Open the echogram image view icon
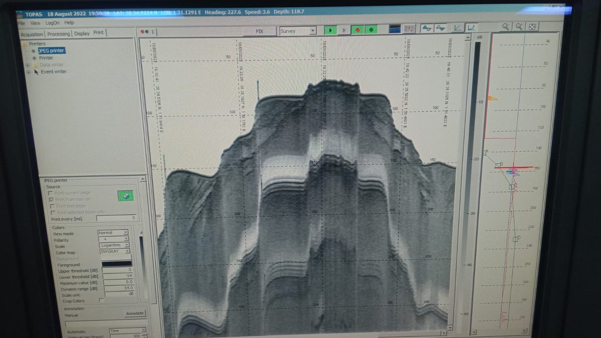601x338 pixels. (396, 29)
